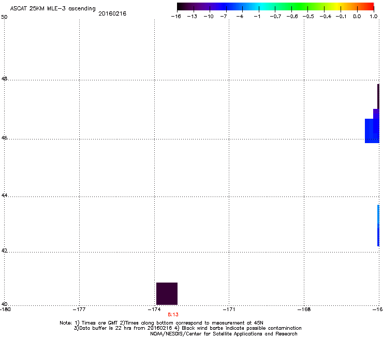Click the latitude label 46
The width and height of the screenshot is (383, 337).
click(x=4, y=138)
